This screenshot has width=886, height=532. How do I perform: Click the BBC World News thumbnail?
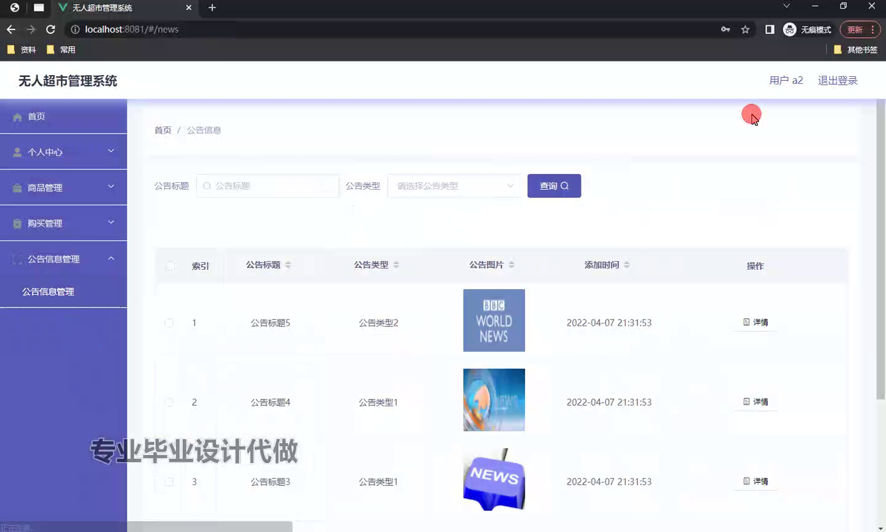494,320
